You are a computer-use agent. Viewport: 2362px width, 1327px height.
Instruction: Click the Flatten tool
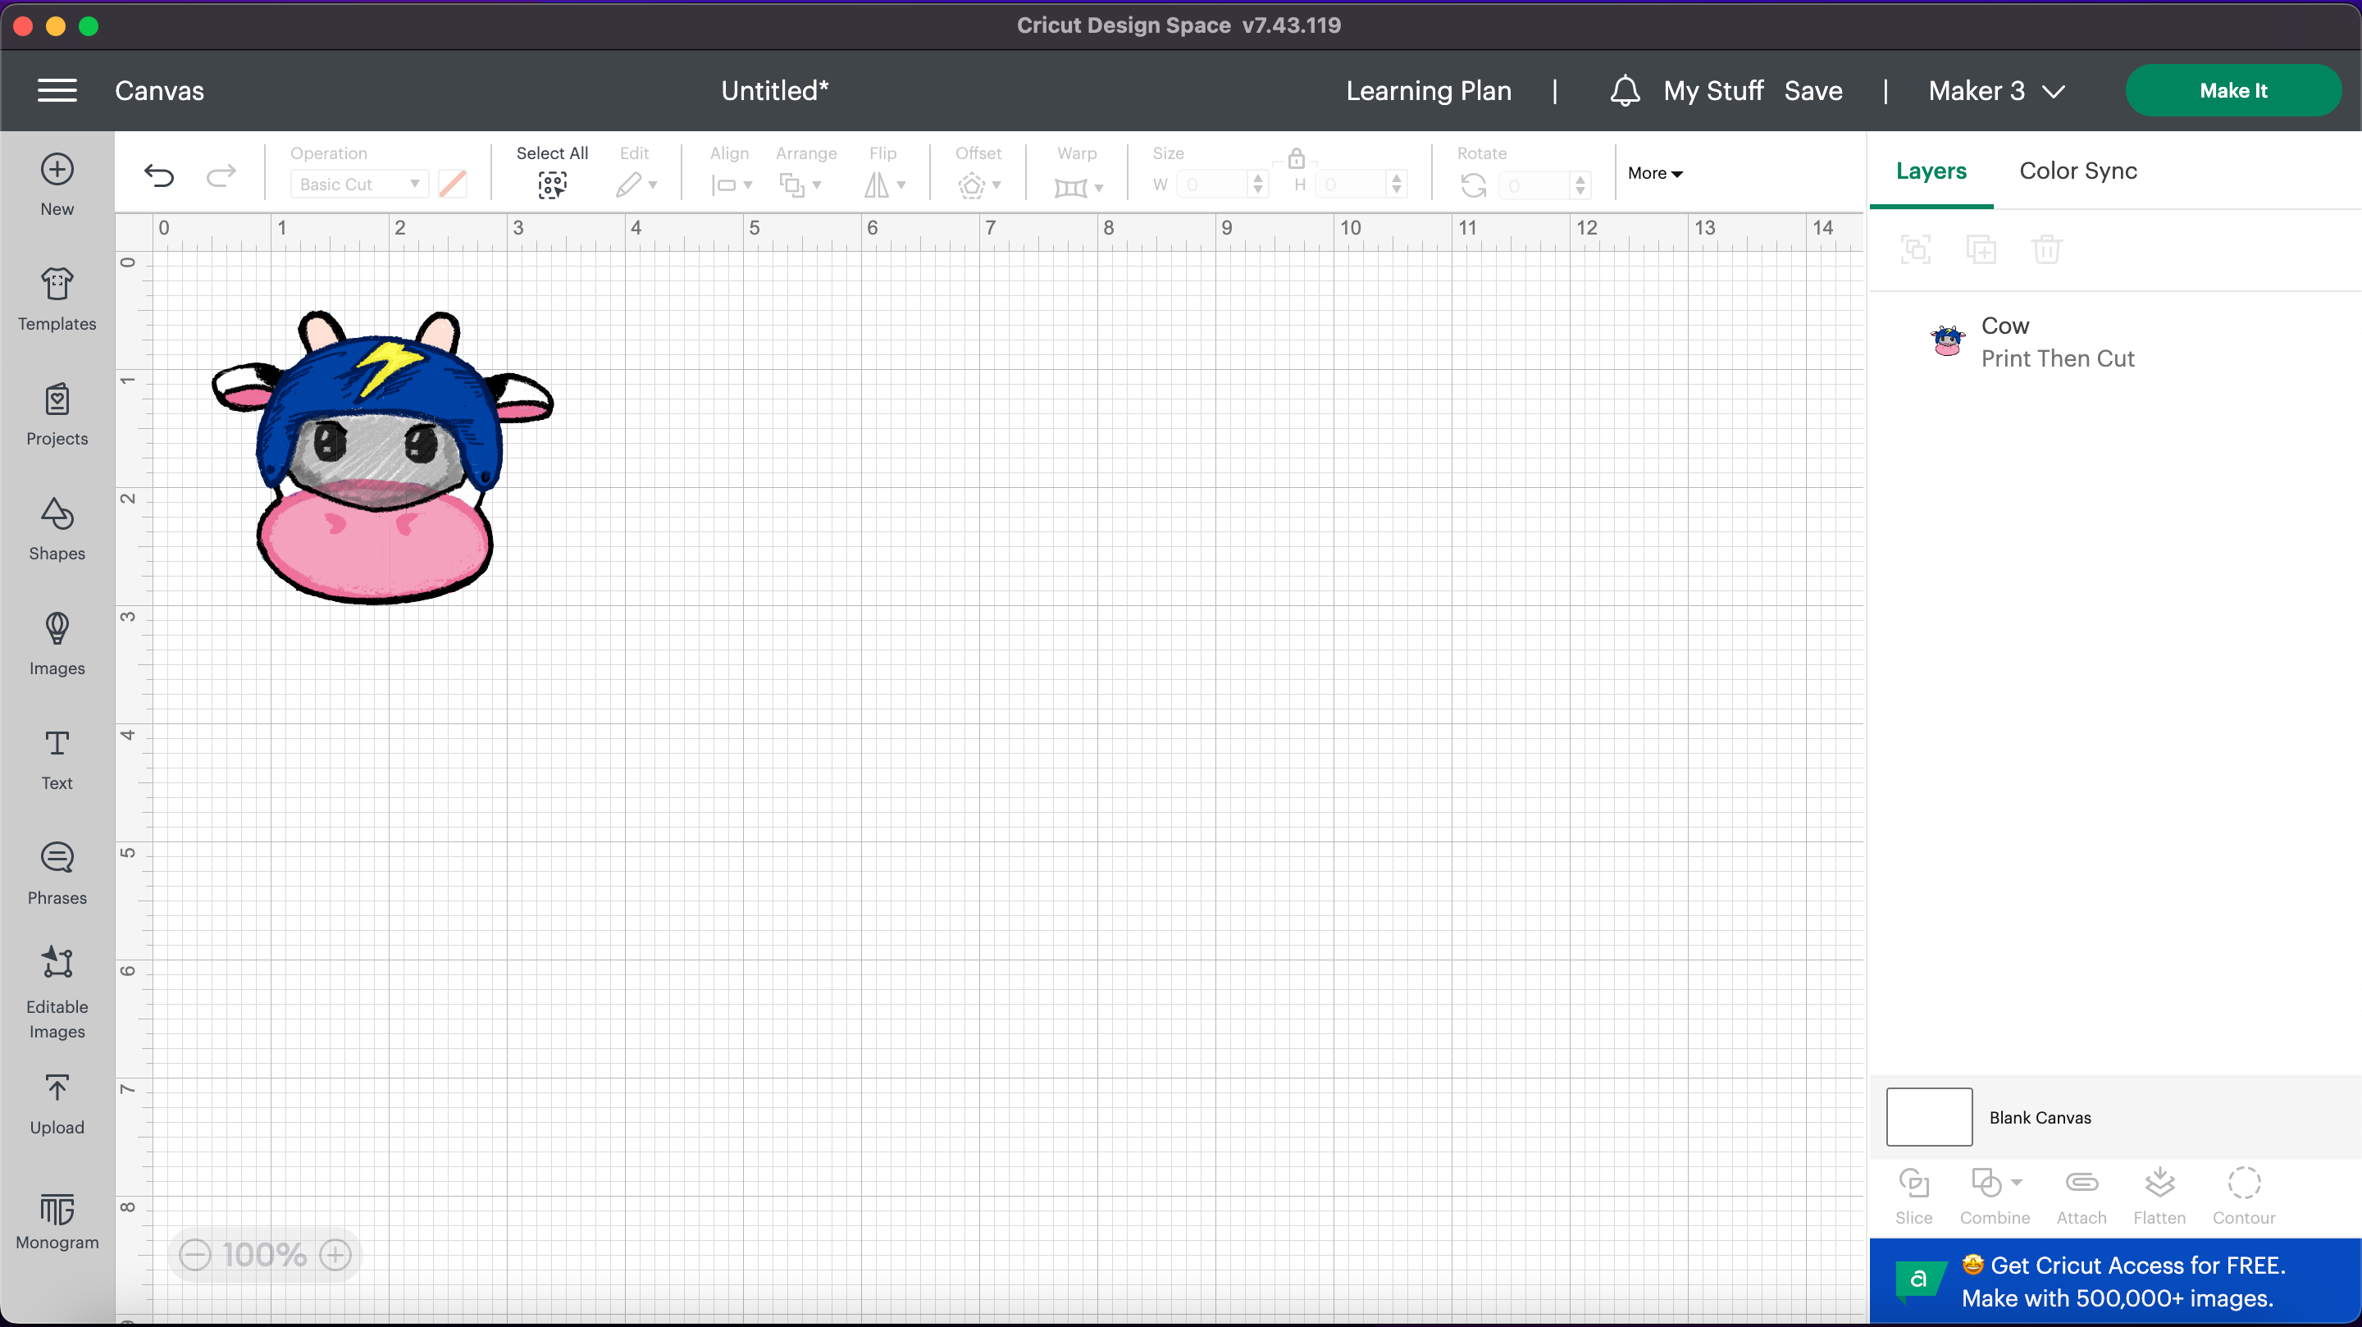coord(2160,1194)
